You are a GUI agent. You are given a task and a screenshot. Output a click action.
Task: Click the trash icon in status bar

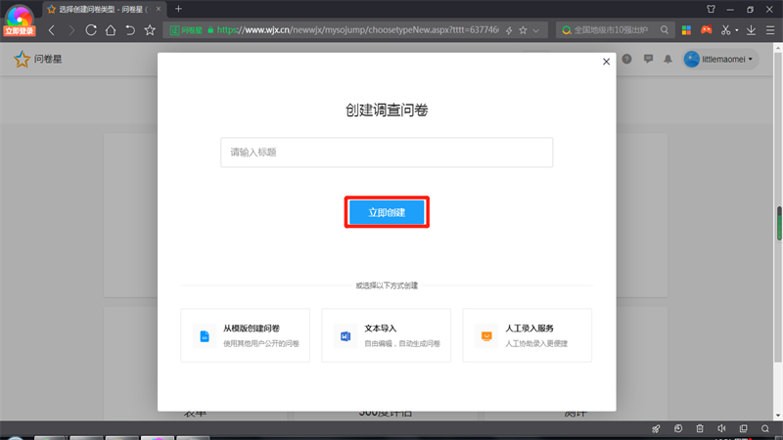point(700,428)
